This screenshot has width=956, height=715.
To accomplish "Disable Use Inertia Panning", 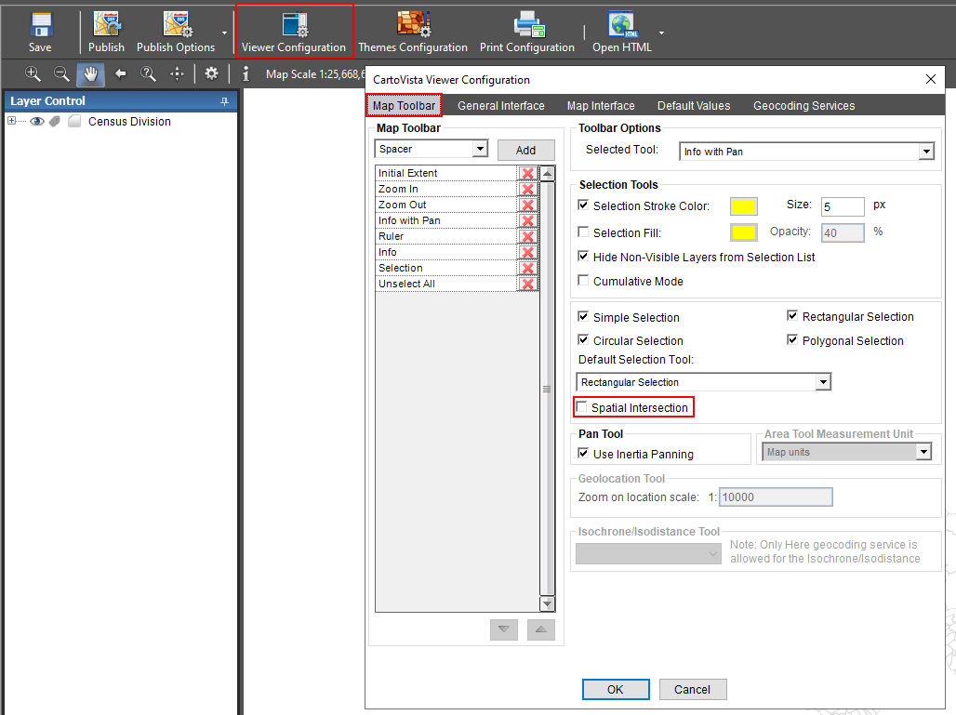I will pyautogui.click(x=584, y=454).
